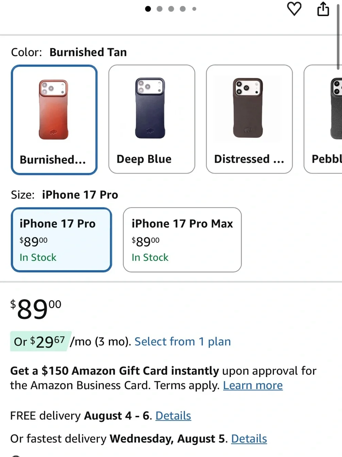The height and width of the screenshot is (457, 342).
Task: Open Details for FREE delivery August 4-6
Action: [173, 416]
